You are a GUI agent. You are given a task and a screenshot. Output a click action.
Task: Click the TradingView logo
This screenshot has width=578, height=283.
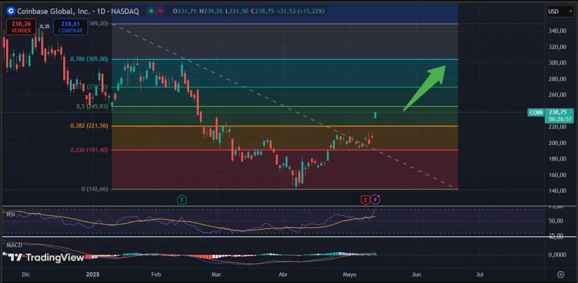point(46,258)
